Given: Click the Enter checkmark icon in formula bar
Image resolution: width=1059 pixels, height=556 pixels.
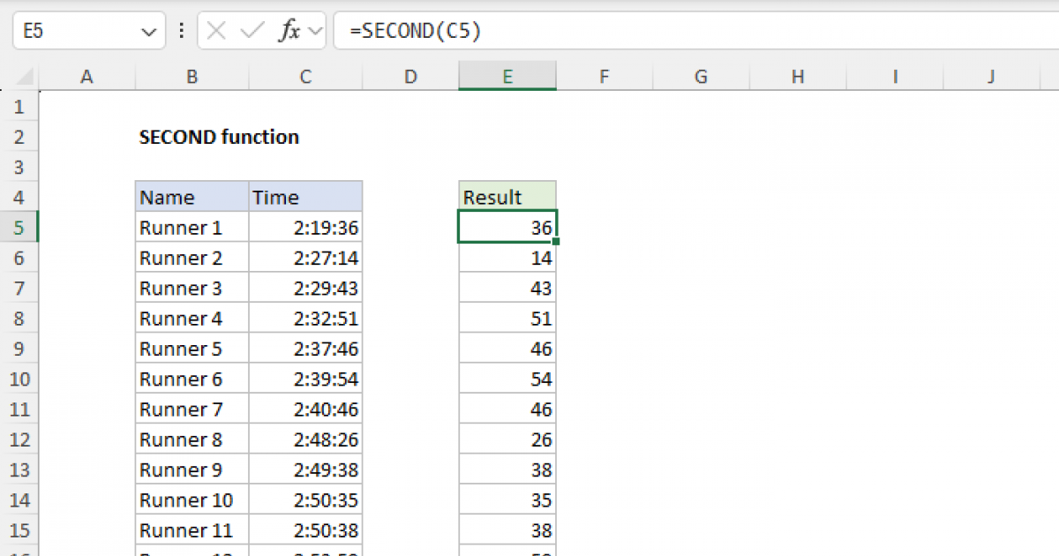Looking at the screenshot, I should [x=252, y=31].
